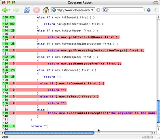Click the horizontal scrollbar right arrow
This screenshot has height=139, width=160.
[x=155, y=133]
